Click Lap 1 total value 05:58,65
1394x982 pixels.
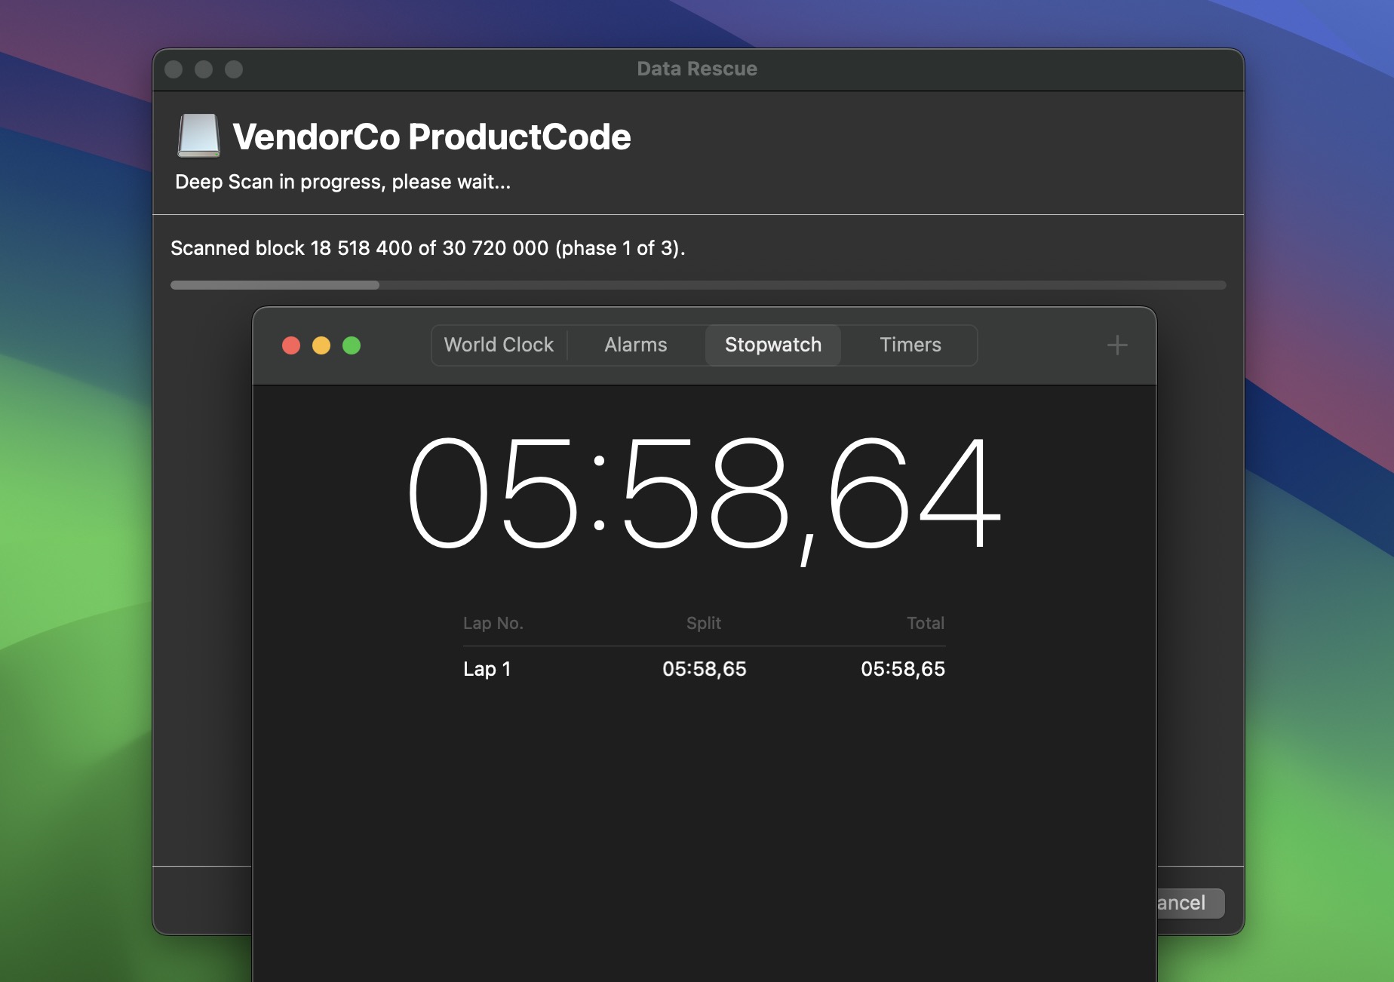[x=903, y=669]
